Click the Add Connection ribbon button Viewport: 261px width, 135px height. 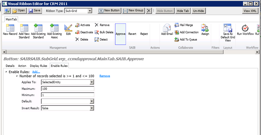[187, 32]
